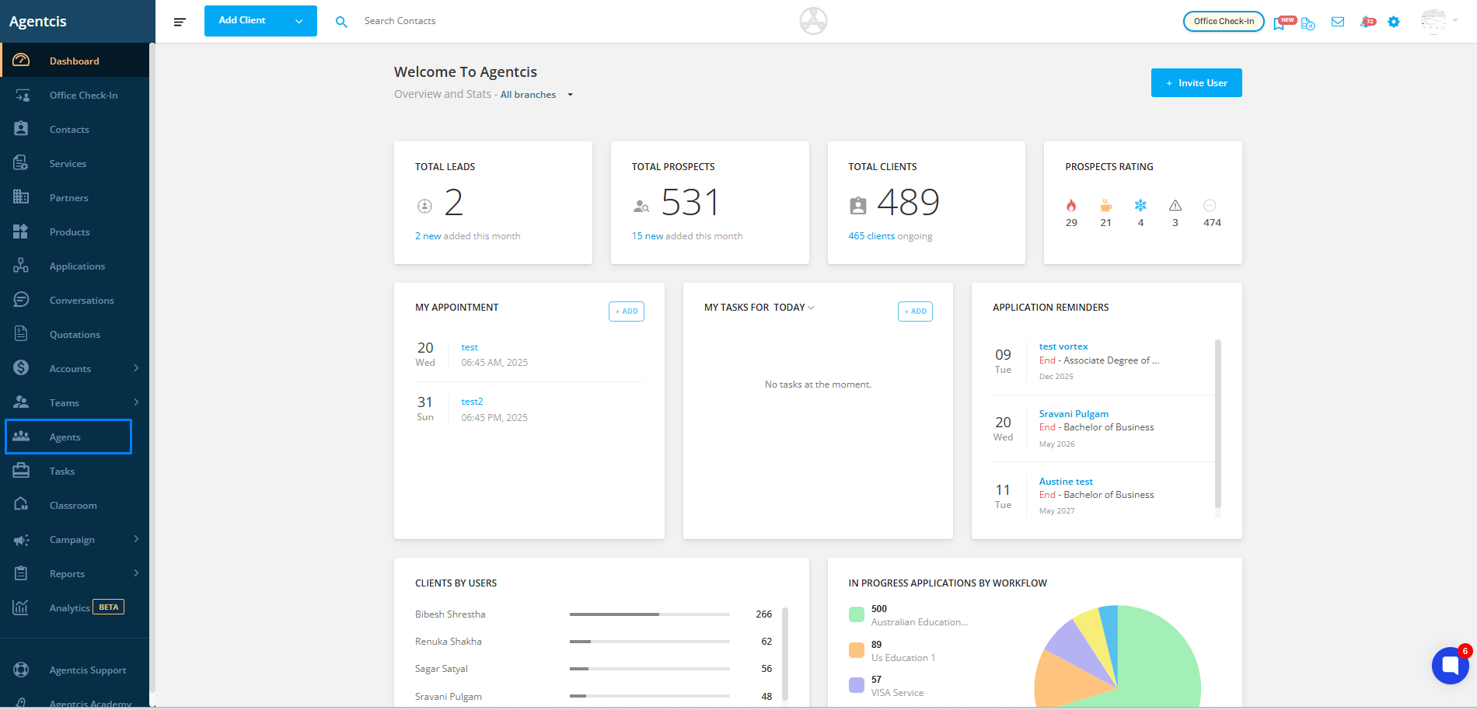The image size is (1477, 710).
Task: Open the '2 new' leads link
Action: (428, 236)
